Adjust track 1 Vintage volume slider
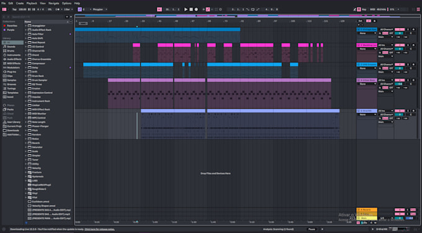 tap(400, 33)
